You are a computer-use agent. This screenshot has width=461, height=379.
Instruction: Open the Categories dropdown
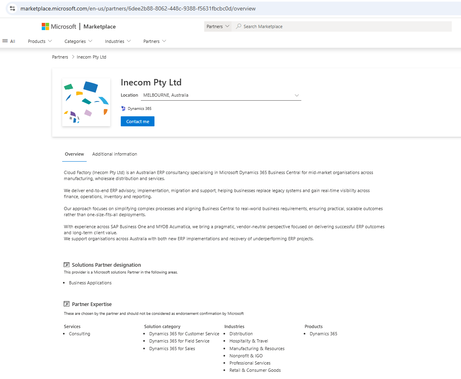point(78,41)
